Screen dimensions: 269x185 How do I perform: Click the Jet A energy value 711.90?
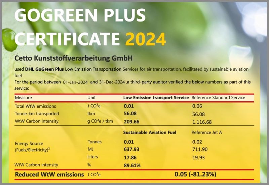(x=200, y=149)
